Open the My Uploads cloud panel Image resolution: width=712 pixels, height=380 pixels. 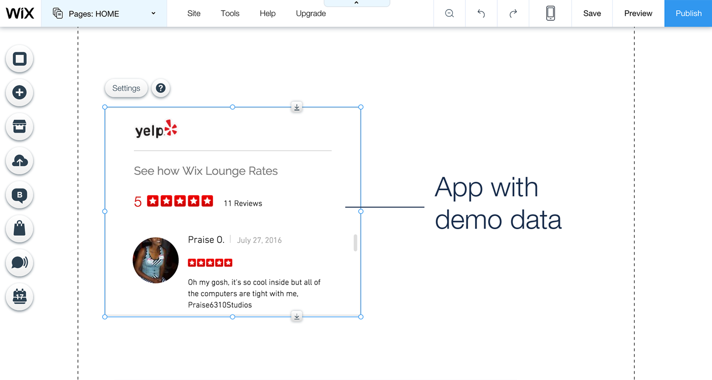click(19, 161)
